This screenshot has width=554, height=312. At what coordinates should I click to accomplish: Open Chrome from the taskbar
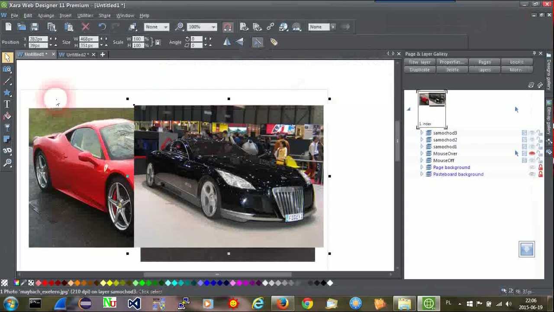(307, 304)
